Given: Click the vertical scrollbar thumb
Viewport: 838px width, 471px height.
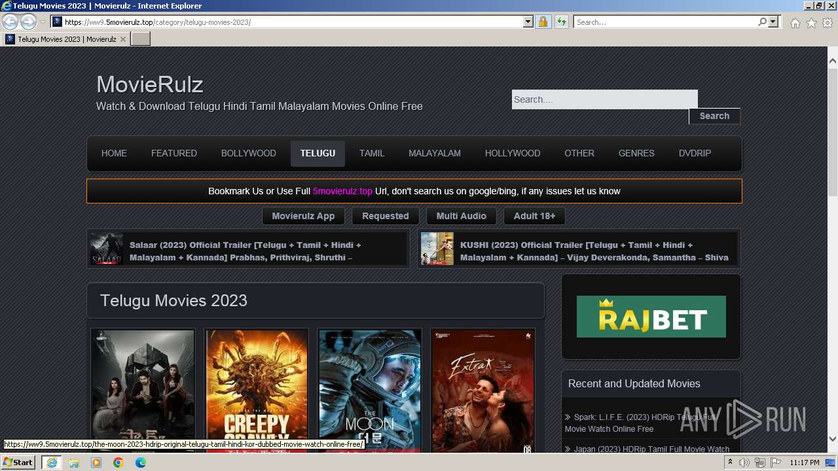Looking at the screenshot, I should click(x=833, y=131).
